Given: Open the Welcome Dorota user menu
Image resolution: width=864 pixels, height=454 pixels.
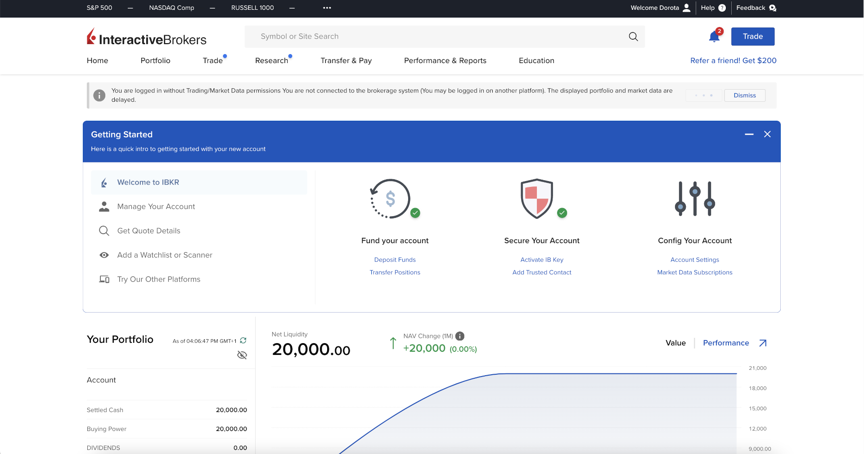Looking at the screenshot, I should [x=660, y=8].
